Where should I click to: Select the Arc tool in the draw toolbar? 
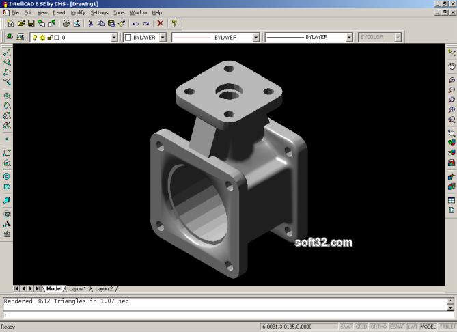[x=7, y=106]
